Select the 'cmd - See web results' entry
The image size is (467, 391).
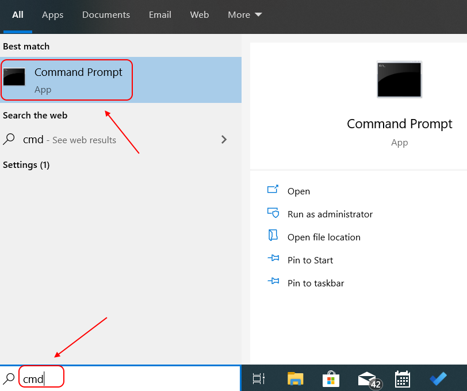(121, 139)
